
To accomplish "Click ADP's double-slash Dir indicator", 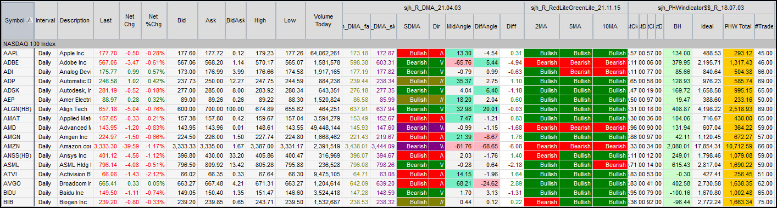I will coord(437,81).
